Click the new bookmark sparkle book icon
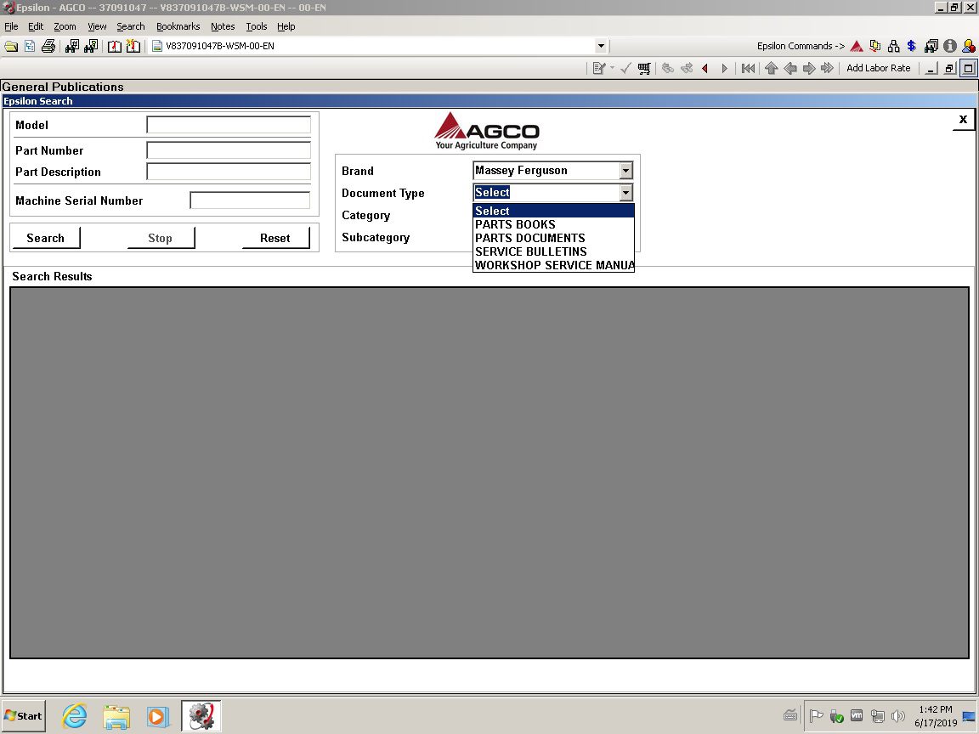Screen dimensions: 979x734 tap(133, 46)
